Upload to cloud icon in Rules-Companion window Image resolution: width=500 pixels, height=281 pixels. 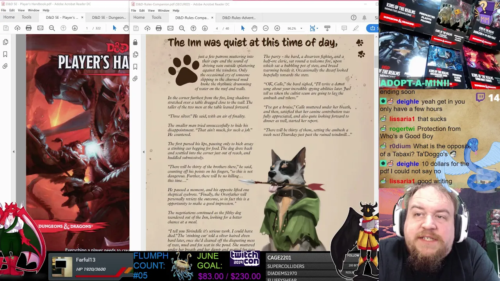[147, 28]
